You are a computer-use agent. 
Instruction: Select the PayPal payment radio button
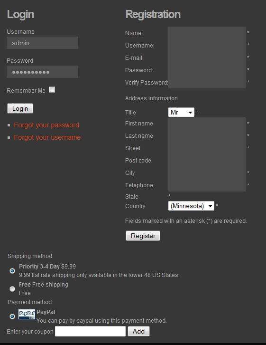pyautogui.click(x=12, y=316)
